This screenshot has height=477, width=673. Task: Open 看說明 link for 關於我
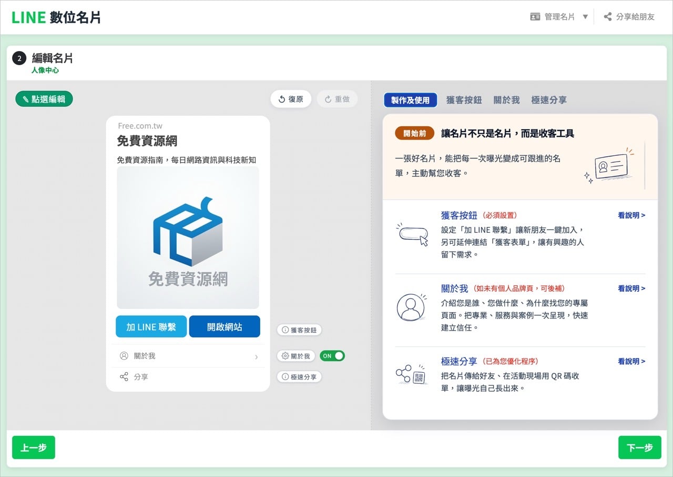631,289
